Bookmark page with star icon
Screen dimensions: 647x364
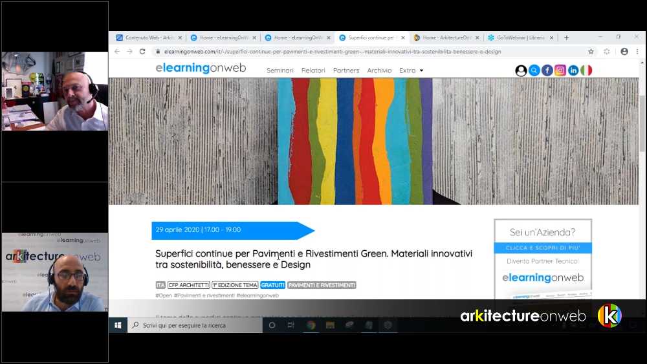[x=591, y=52]
